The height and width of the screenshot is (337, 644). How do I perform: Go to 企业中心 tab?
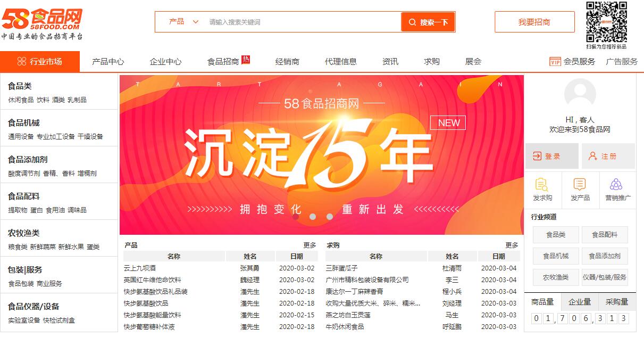[x=165, y=62]
